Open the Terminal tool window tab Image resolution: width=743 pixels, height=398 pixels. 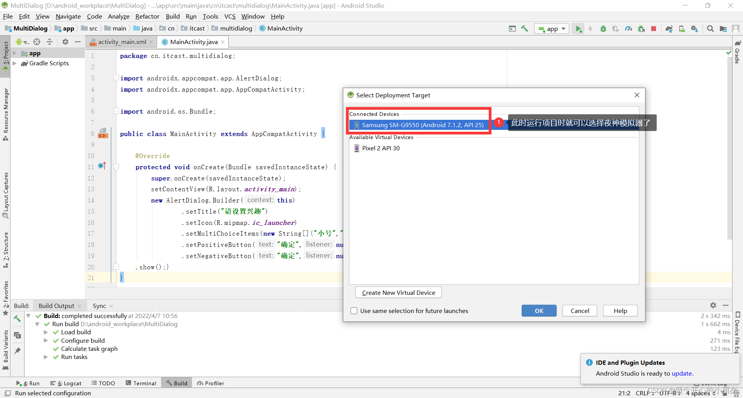pos(141,383)
